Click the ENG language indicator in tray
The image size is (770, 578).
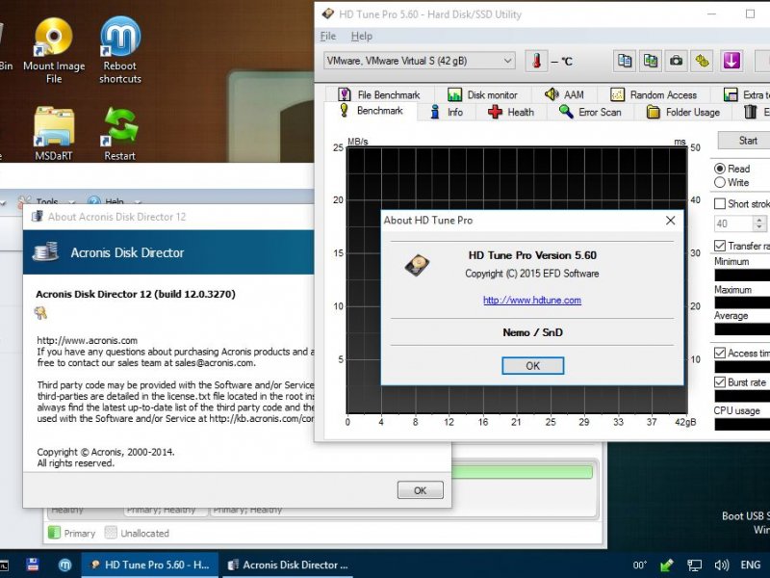[x=750, y=565]
